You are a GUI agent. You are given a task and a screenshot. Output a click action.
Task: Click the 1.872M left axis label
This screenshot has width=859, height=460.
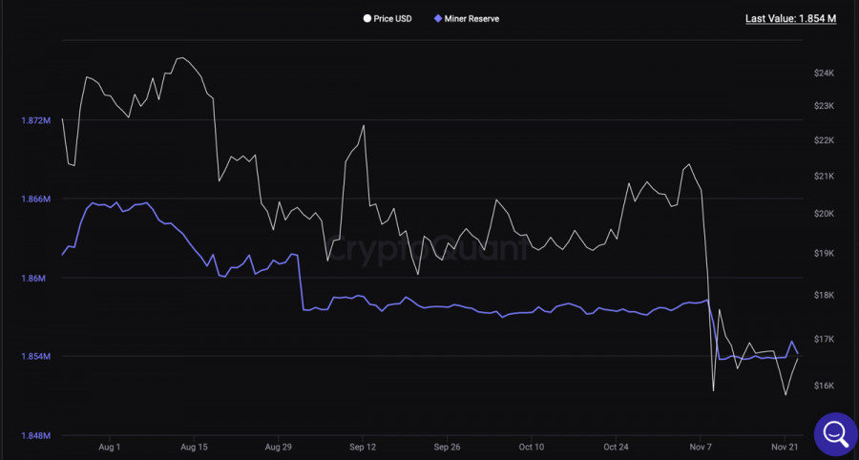coord(34,120)
